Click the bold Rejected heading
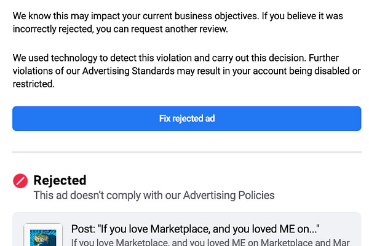The height and width of the screenshot is (246, 369). [x=60, y=180]
